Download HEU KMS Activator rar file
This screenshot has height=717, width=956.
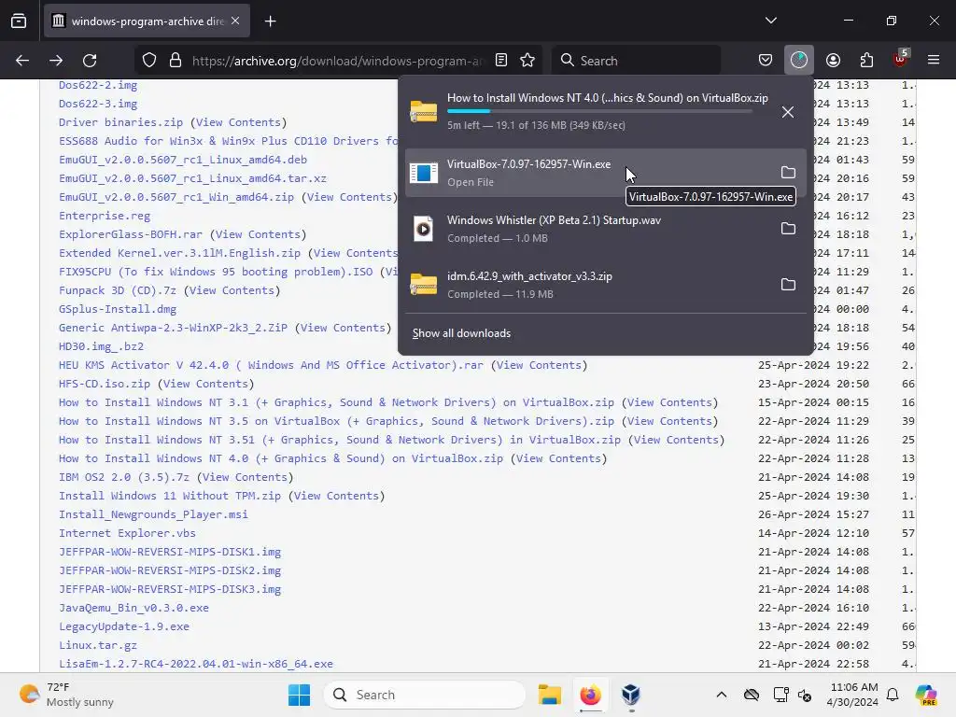pos(271,365)
